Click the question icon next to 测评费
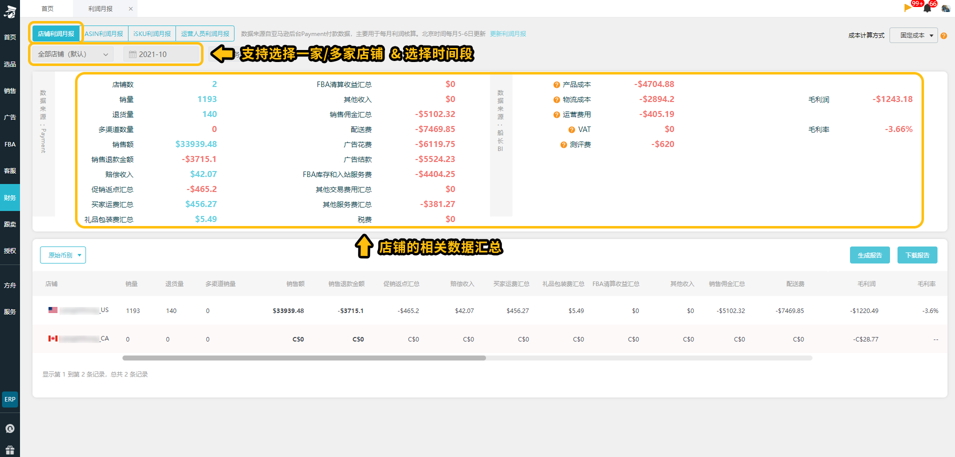Image resolution: width=955 pixels, height=457 pixels. click(563, 145)
